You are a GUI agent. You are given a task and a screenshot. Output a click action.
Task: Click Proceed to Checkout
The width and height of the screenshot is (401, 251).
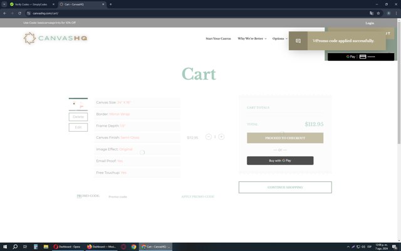(x=285, y=138)
